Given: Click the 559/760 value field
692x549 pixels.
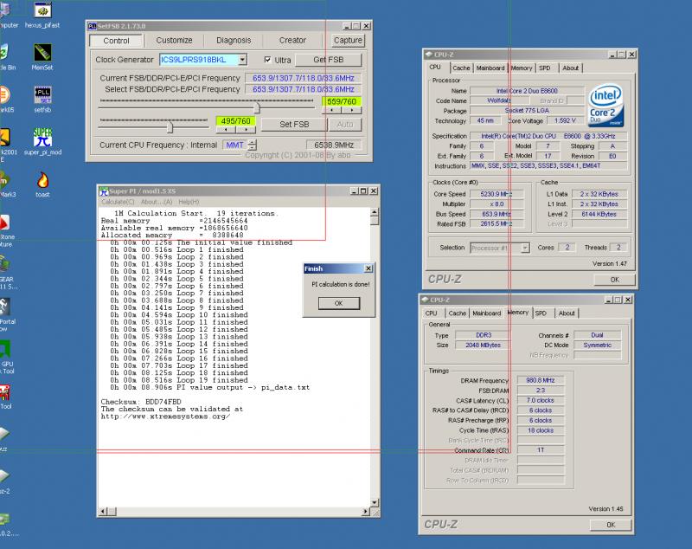Looking at the screenshot, I should coord(342,101).
